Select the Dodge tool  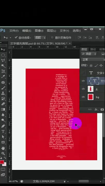pyautogui.click(x=3, y=120)
